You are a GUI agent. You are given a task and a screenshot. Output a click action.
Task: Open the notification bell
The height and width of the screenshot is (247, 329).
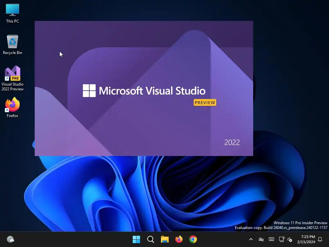(320, 239)
